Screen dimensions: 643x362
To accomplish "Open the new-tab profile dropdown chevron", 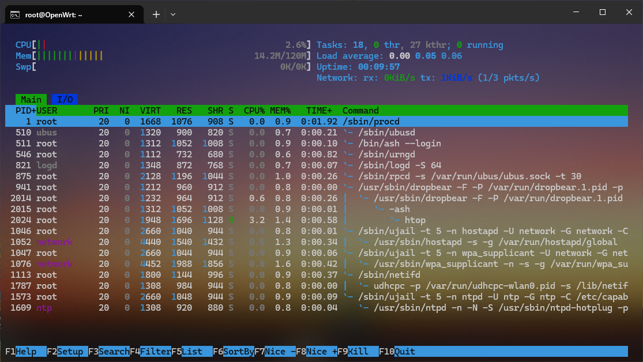I will click(x=173, y=15).
